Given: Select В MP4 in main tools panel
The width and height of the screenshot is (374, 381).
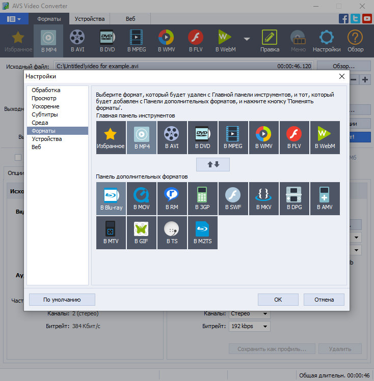Looking at the screenshot, I should coord(142,137).
